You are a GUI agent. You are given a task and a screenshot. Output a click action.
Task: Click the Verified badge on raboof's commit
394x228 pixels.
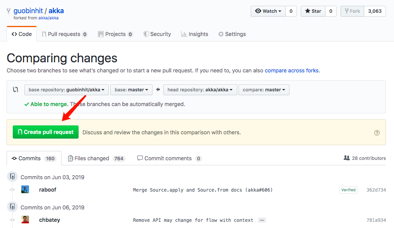point(348,190)
